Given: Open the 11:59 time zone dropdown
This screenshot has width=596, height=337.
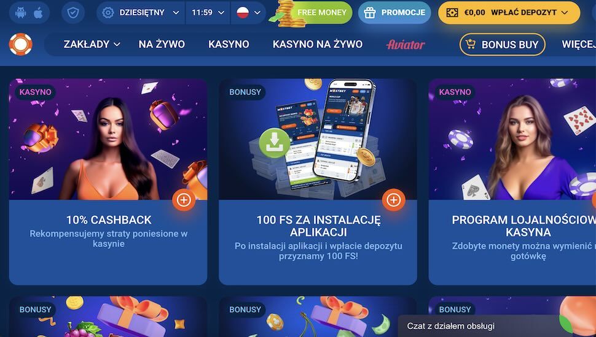Looking at the screenshot, I should (x=208, y=12).
